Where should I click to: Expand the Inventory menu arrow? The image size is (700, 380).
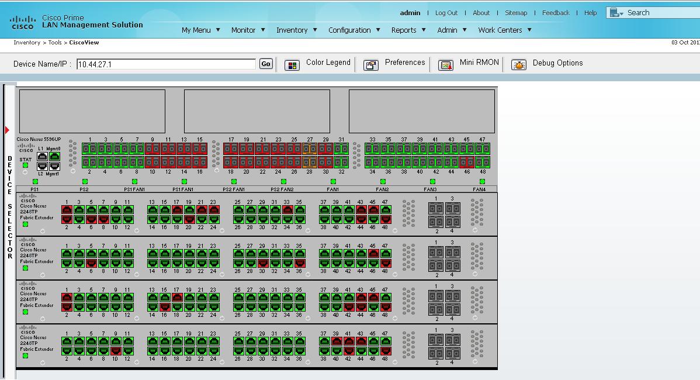pos(315,30)
